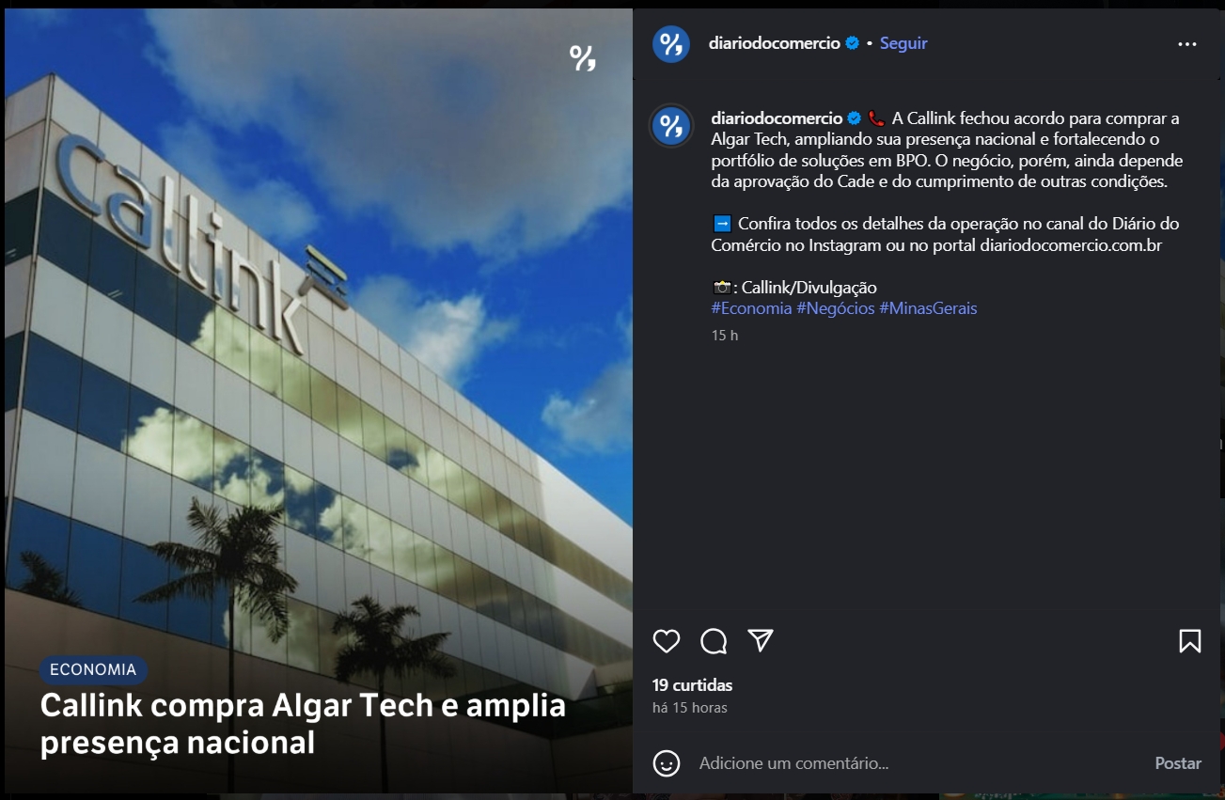
Task: Follow the account with Seguir
Action: [903, 43]
